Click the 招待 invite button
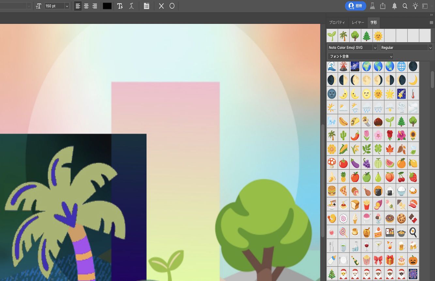Viewport: 435px width, 281px height. click(x=355, y=6)
